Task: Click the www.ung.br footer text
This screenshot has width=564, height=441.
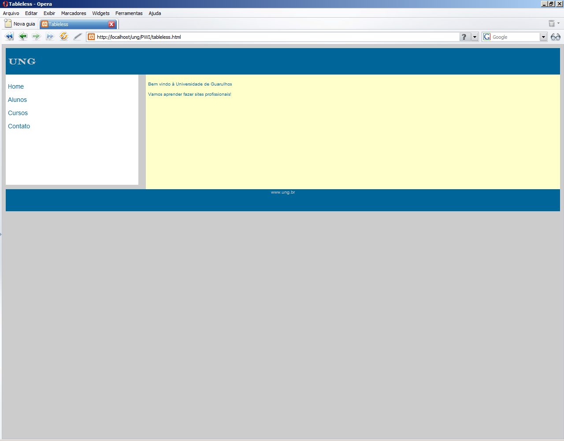Action: 283,192
